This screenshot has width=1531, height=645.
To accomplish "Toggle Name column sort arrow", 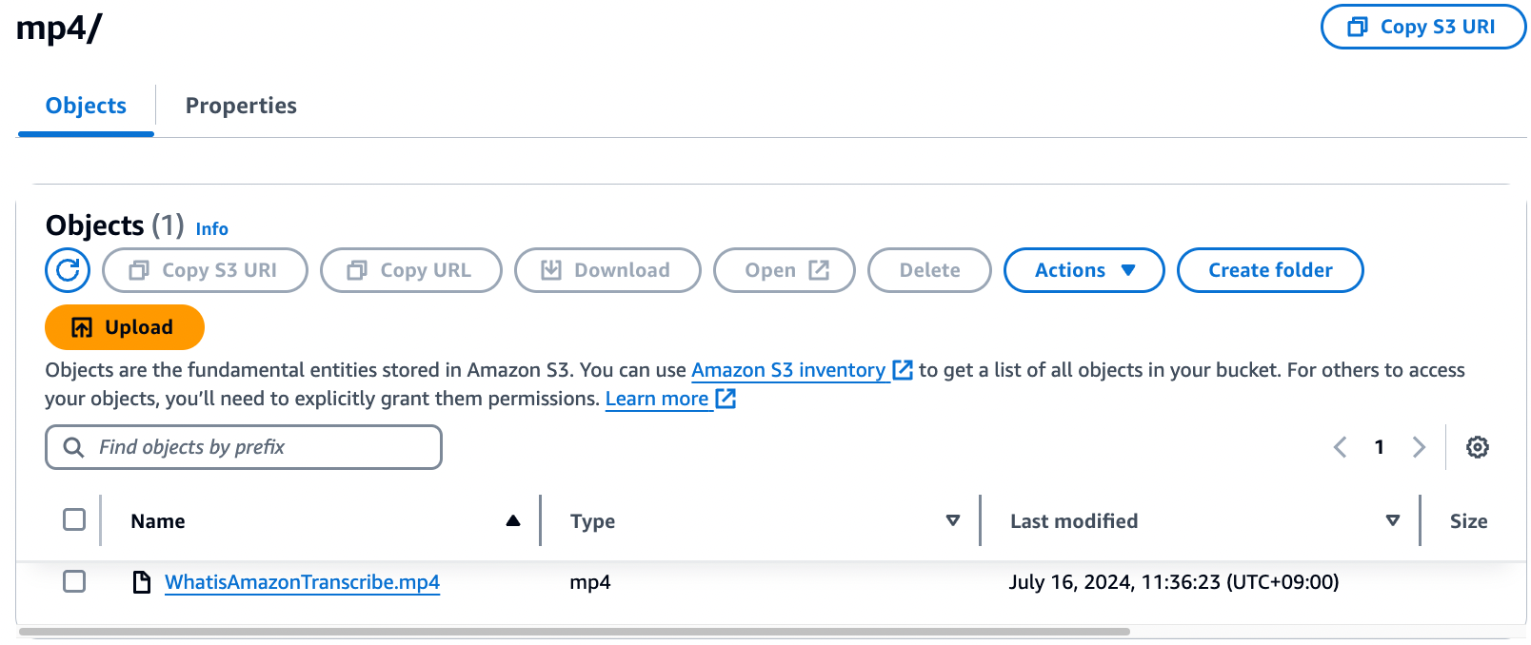I will click(513, 520).
